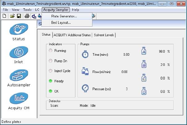Save method using floppy disk icon
The width and height of the screenshot is (187, 125).
click(19, 16)
